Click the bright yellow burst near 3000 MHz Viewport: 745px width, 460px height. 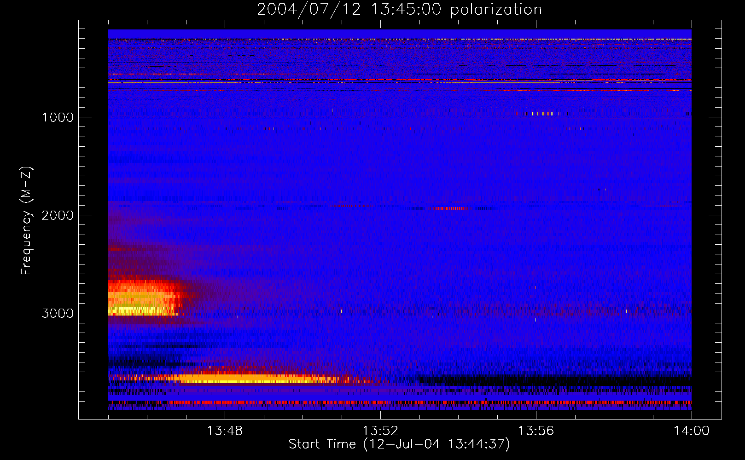143,298
